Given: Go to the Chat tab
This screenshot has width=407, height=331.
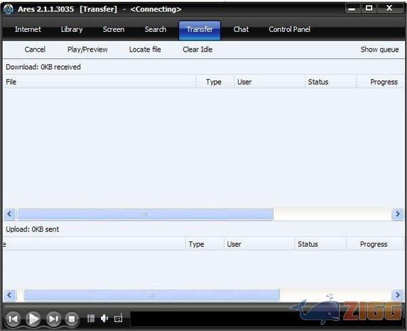Looking at the screenshot, I should [x=241, y=30].
